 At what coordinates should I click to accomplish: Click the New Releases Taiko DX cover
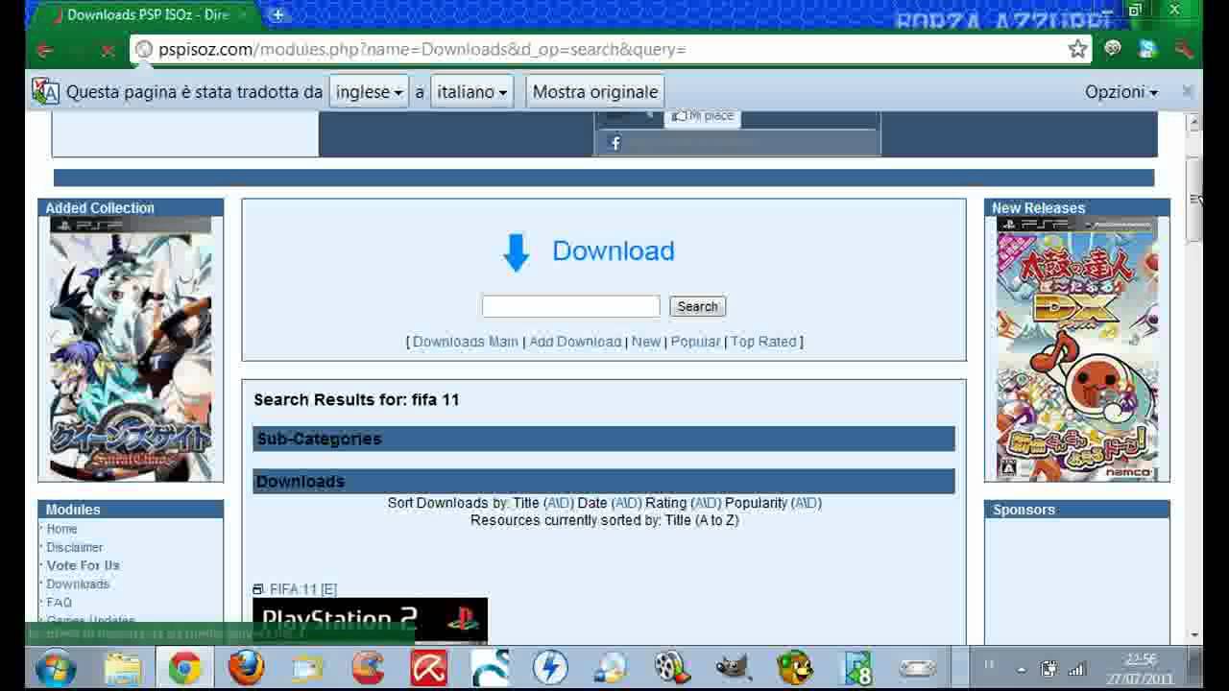[1076, 348]
